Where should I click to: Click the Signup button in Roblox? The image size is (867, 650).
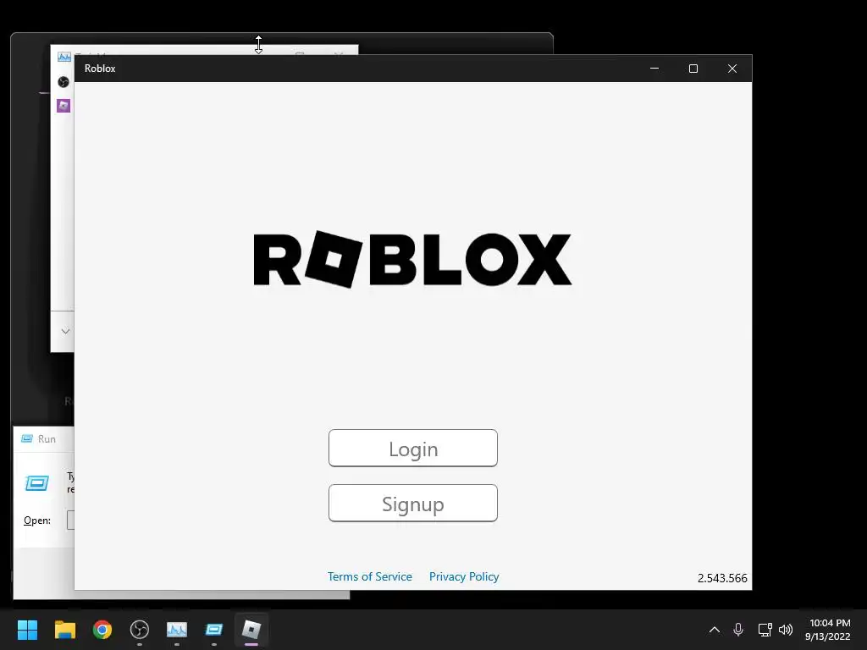pyautogui.click(x=413, y=504)
